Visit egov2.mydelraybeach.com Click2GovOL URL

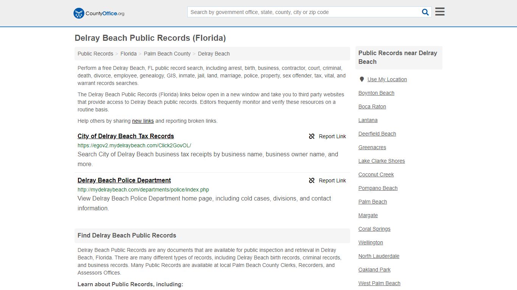point(134,145)
